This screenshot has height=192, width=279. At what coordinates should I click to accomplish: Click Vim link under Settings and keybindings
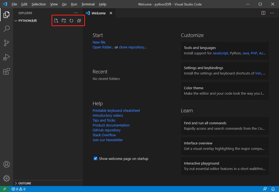(x=258, y=73)
